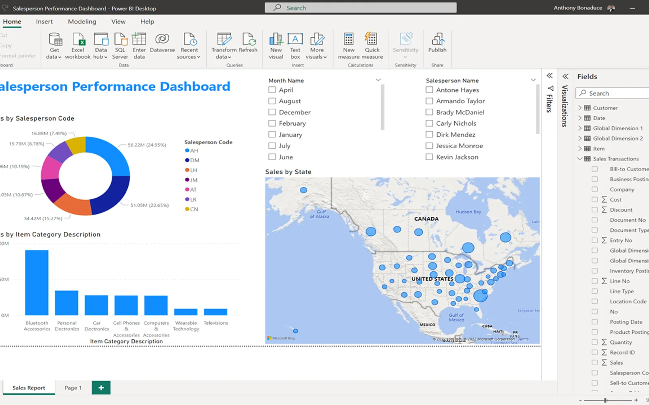The image size is (649, 405).
Task: Check Armando Taylor checkbox
Action: click(x=429, y=101)
